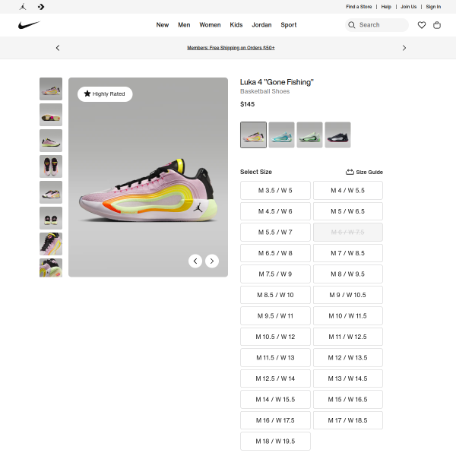This screenshot has height=456, width=456.
Task: View top-down pair thumbnail image
Action: pos(51,166)
